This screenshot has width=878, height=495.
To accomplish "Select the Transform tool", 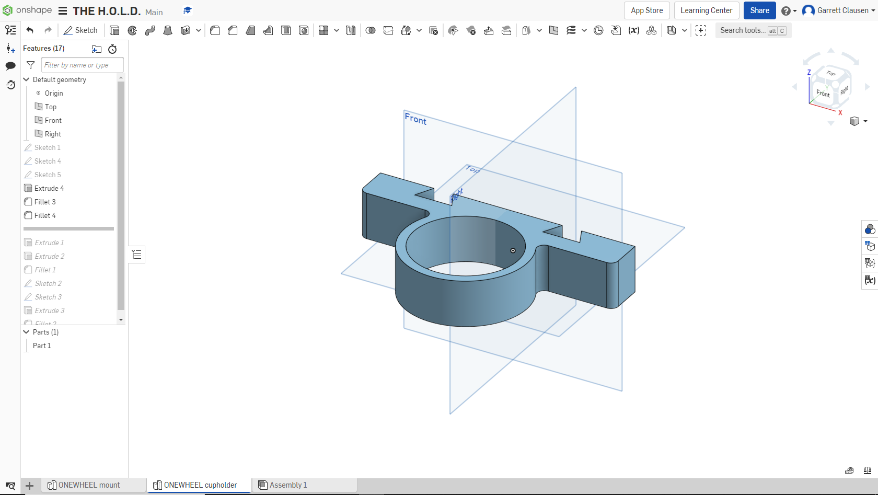I will (x=406, y=30).
